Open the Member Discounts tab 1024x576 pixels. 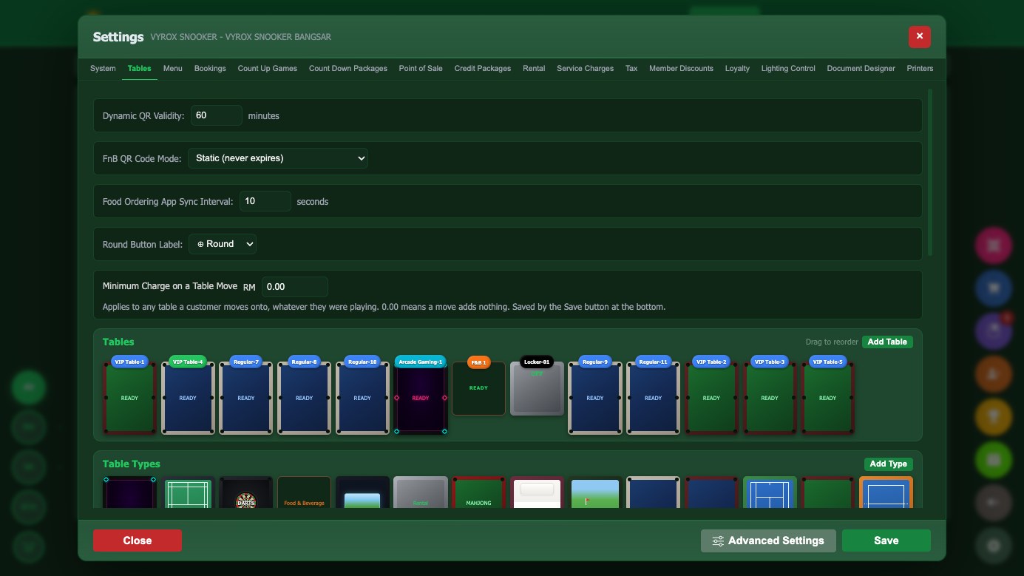point(681,69)
